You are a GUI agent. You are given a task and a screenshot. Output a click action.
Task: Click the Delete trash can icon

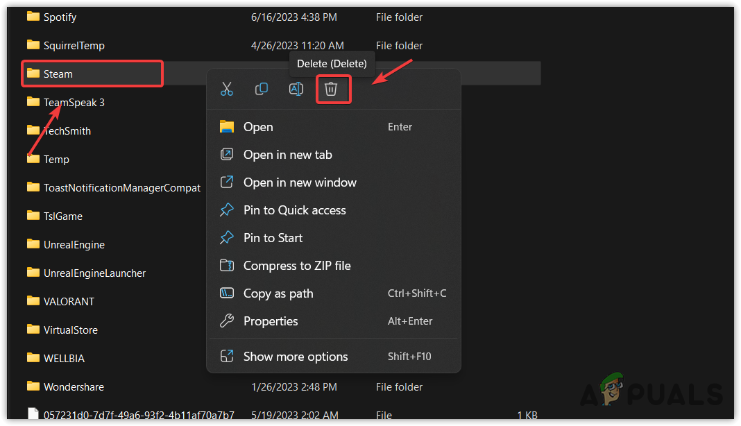coord(331,89)
